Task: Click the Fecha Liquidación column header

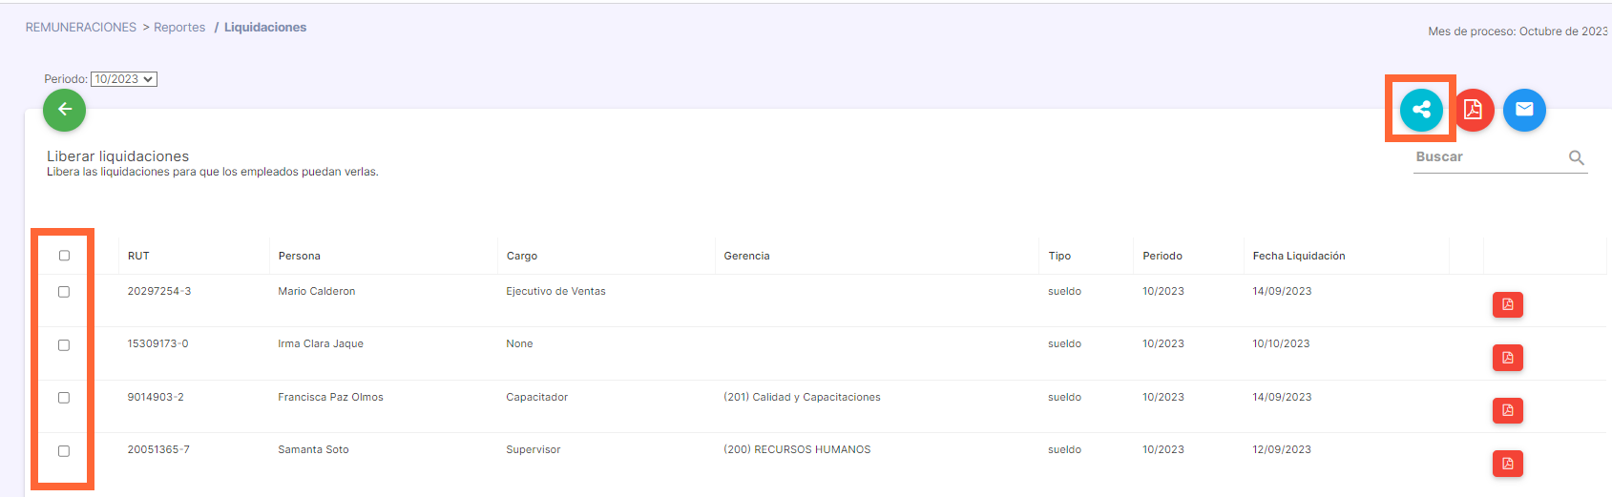Action: click(x=1299, y=256)
